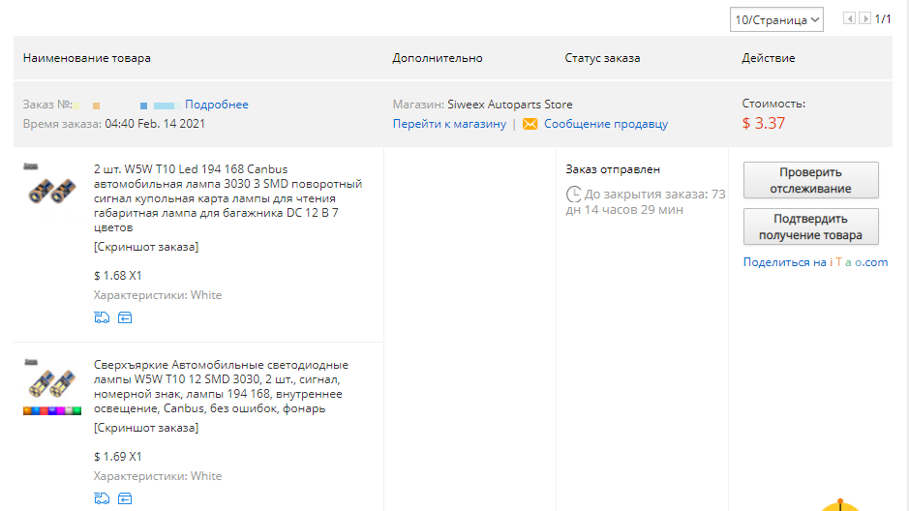The width and height of the screenshot is (909, 511).
Task: Click the clock icon near До закрытия заказа
Action: point(573,195)
